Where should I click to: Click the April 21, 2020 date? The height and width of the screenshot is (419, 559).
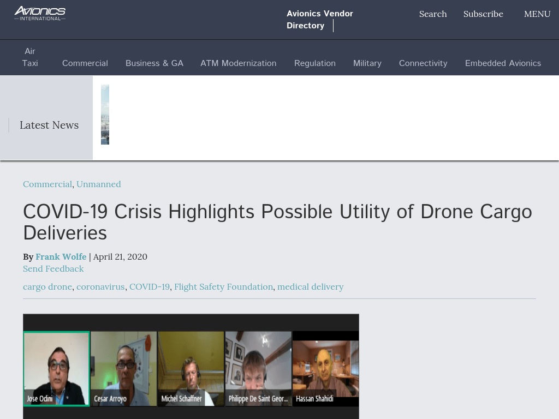[120, 257]
